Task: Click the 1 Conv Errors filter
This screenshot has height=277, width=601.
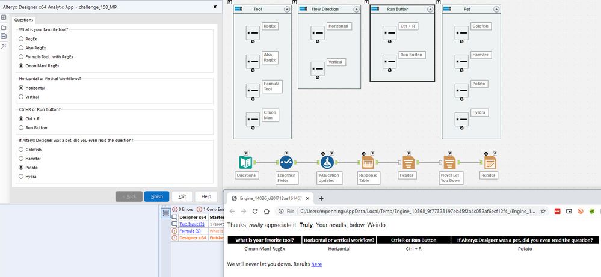Action: pyautogui.click(x=211, y=209)
